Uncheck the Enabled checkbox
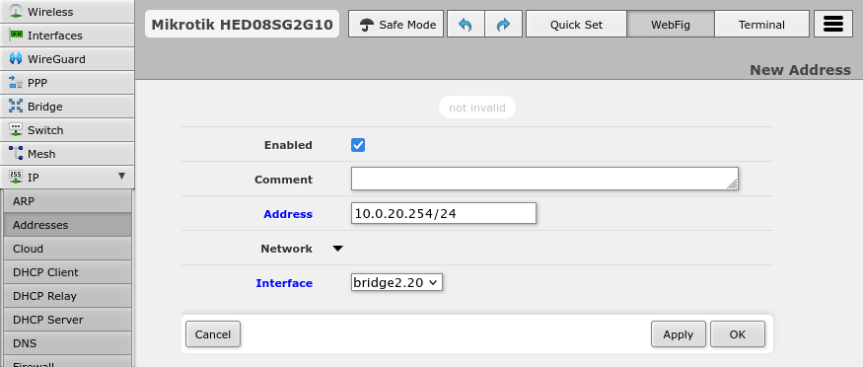863x367 pixels. [358, 145]
